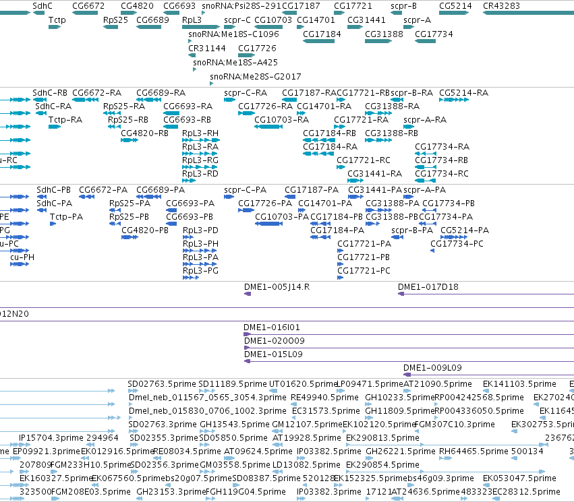Open the DME1-009L09 BAC feature
The width and height of the screenshot is (574, 502).
pos(488,375)
